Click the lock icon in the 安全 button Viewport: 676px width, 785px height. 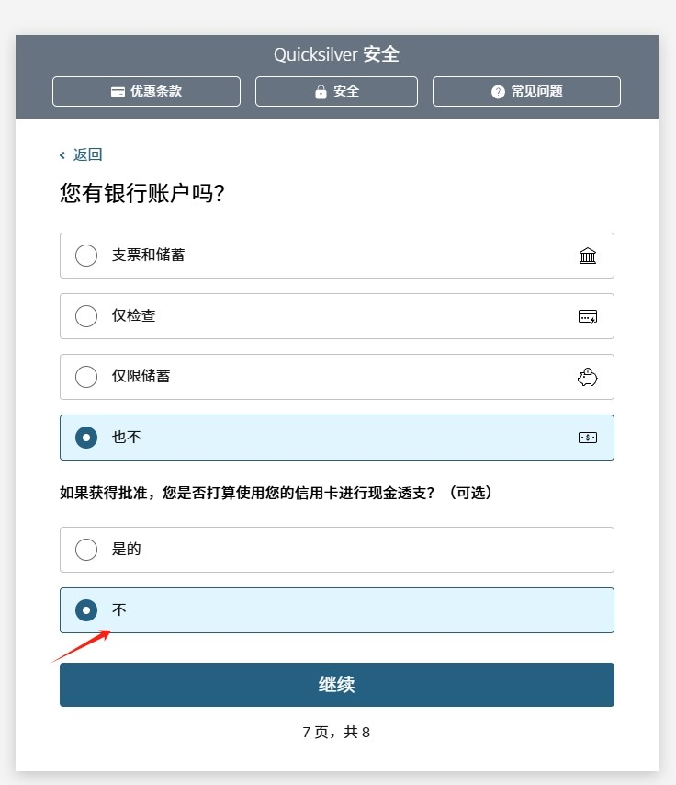(x=321, y=91)
